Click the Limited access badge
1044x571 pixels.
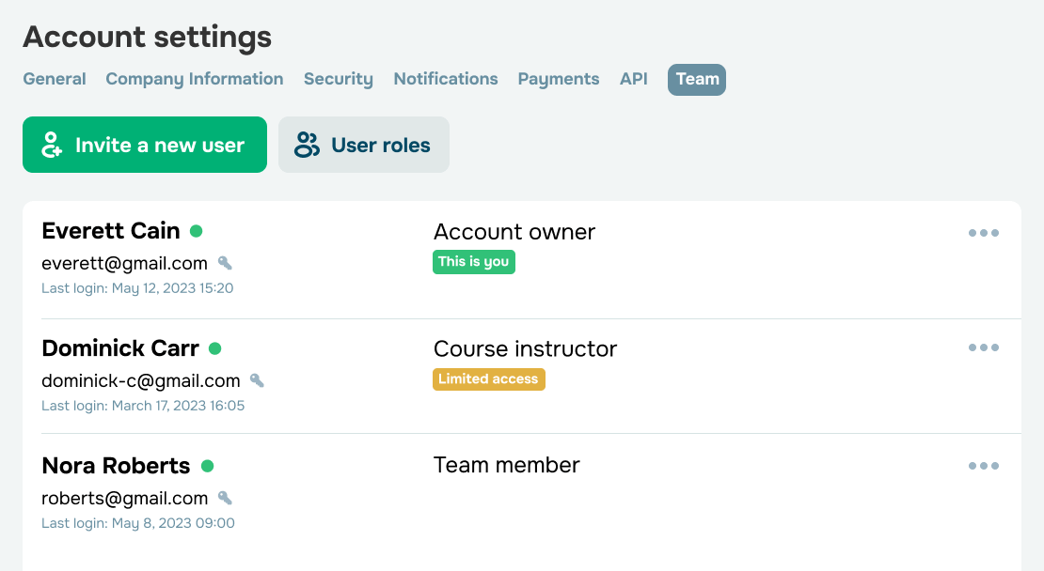[488, 379]
